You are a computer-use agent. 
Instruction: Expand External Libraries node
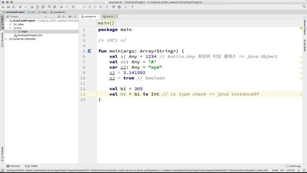point(6,39)
